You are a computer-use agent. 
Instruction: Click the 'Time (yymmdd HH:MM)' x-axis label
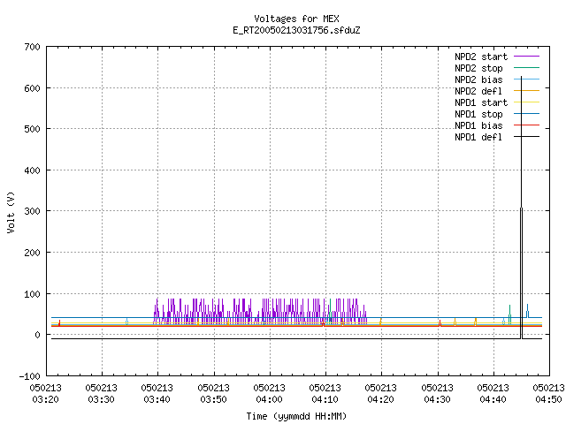point(296,416)
